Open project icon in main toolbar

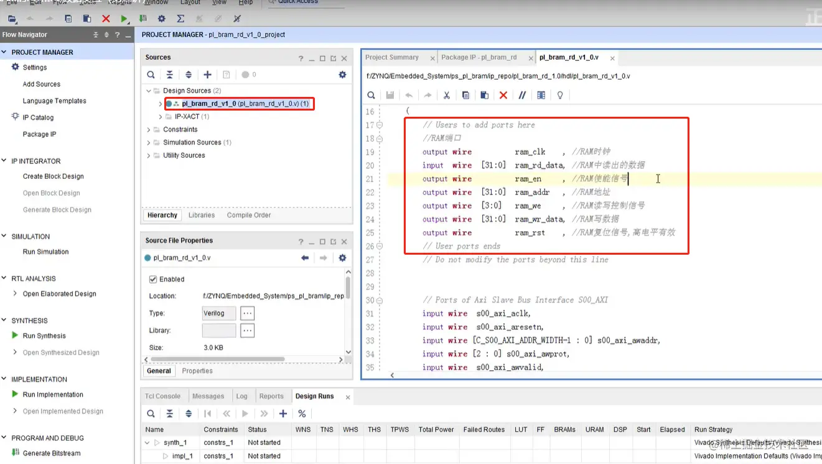pos(12,19)
